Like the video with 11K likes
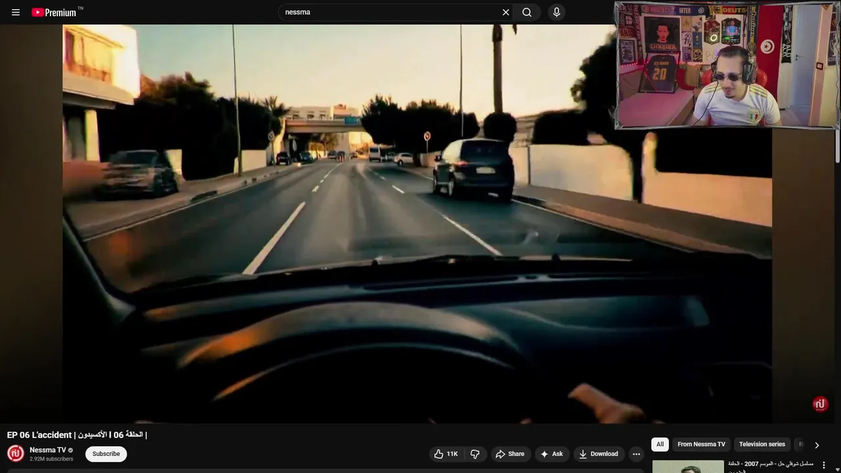This screenshot has height=473, width=841. coord(446,454)
